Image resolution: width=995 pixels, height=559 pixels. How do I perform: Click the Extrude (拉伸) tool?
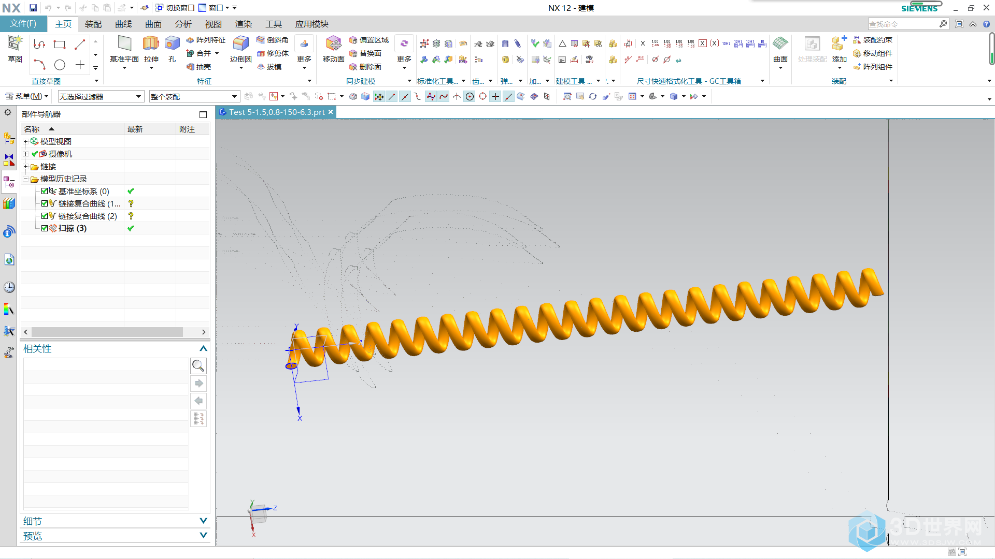click(151, 49)
